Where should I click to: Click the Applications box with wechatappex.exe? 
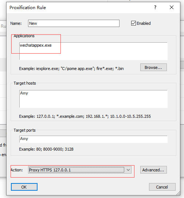pos(93,51)
